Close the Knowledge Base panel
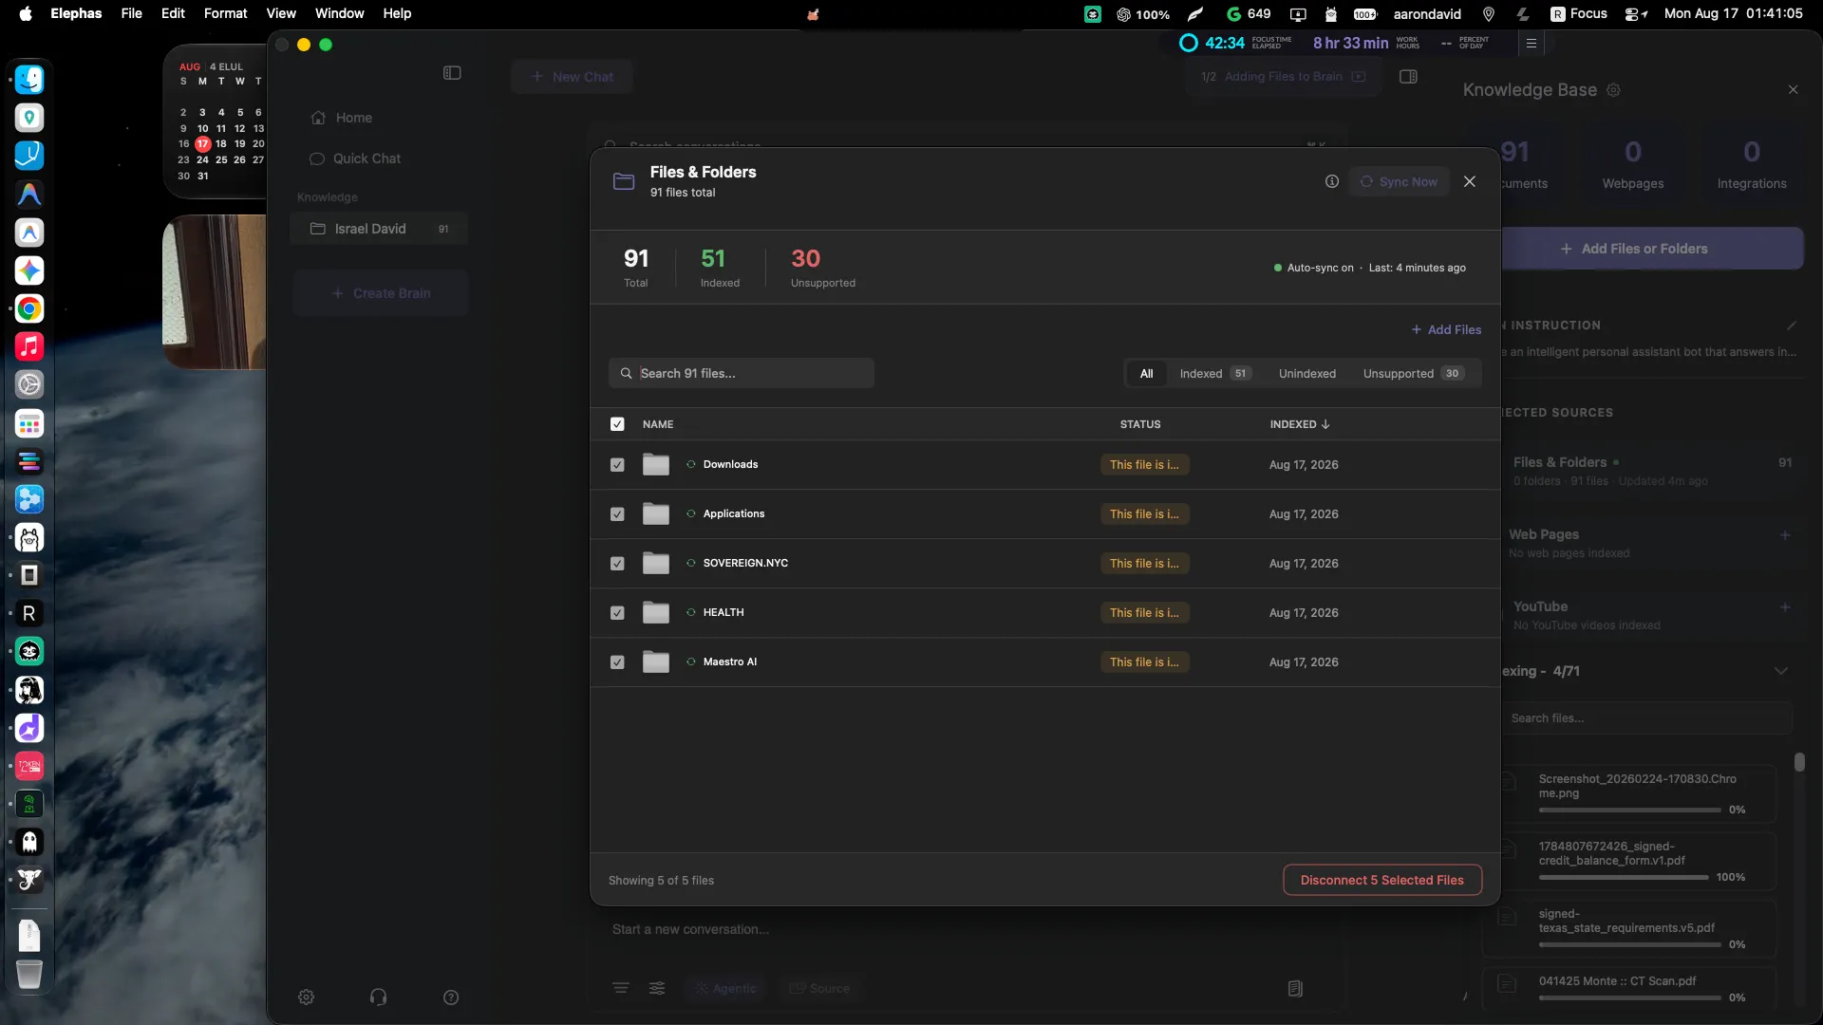This screenshot has width=1823, height=1025. pos(1793,89)
